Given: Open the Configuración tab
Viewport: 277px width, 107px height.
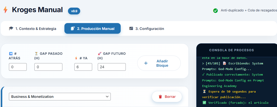Looking at the screenshot, I should pos(147,29).
